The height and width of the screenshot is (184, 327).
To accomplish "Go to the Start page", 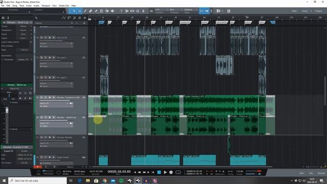I will click(294, 11).
